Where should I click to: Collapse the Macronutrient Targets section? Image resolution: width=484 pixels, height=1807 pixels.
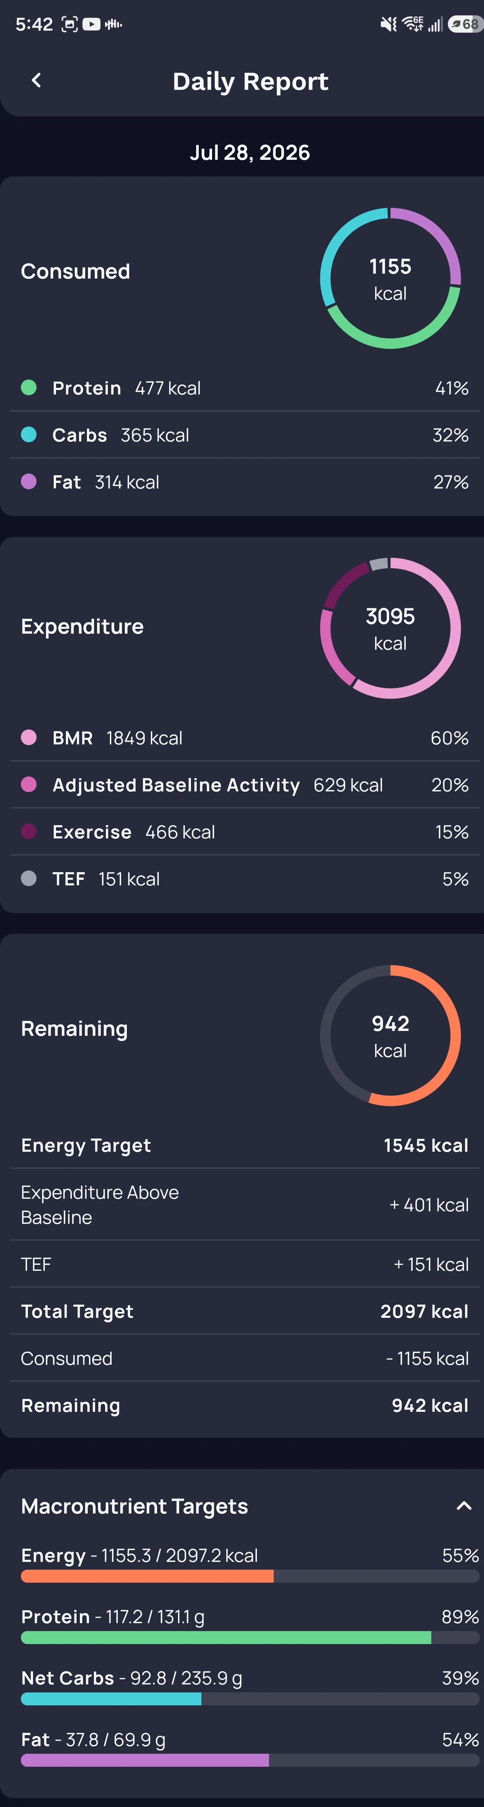464,1505
